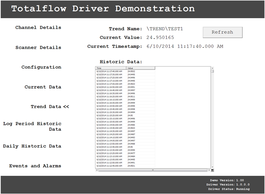
Task: Click the Trend Name value \TREND\TEST1
Action: coord(165,29)
